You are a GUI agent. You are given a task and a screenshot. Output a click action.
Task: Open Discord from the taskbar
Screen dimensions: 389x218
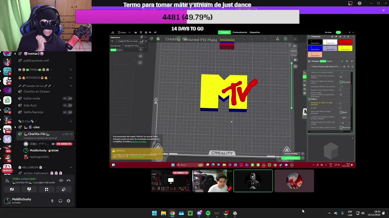pos(199,213)
